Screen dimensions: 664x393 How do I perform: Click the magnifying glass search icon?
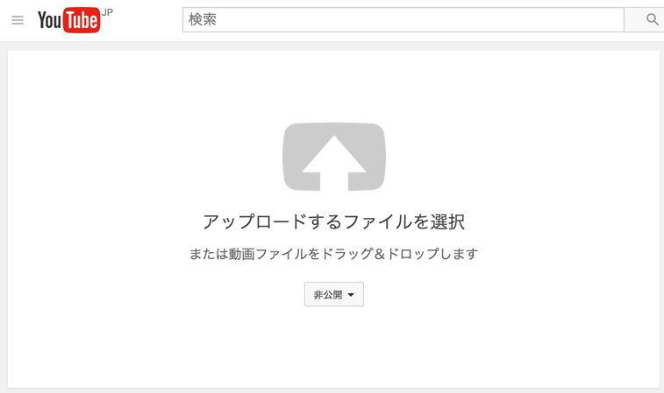coord(652,19)
